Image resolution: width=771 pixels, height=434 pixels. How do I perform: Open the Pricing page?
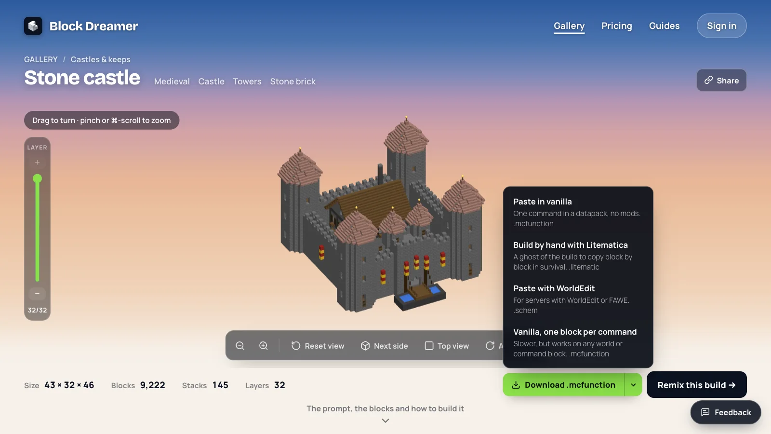[x=617, y=26]
